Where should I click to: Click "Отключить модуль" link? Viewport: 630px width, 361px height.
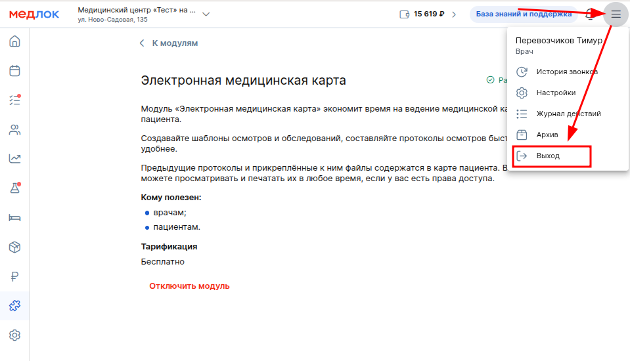pos(189,286)
